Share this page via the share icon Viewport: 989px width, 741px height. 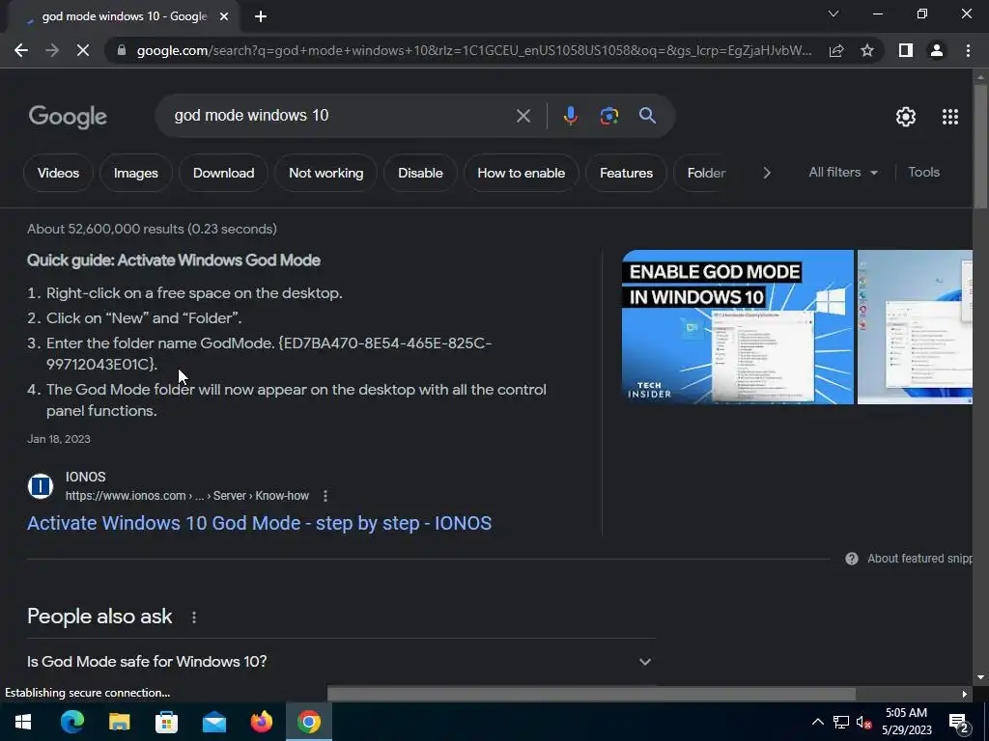(836, 50)
